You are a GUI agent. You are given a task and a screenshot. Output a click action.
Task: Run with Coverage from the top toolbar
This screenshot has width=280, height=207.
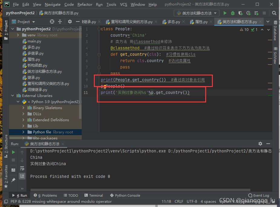241,13
